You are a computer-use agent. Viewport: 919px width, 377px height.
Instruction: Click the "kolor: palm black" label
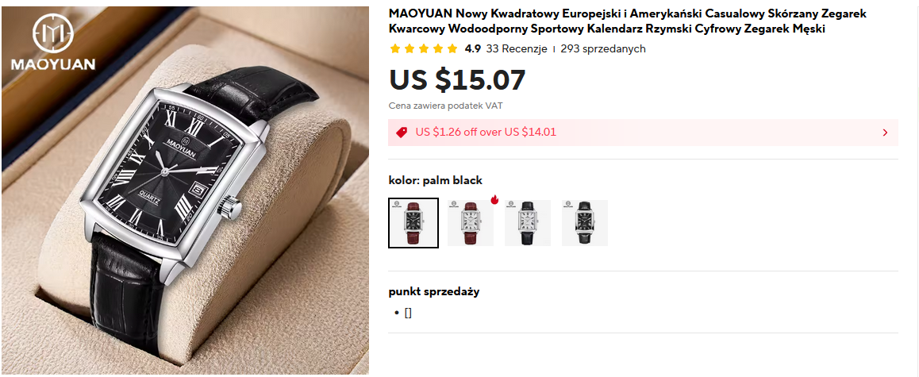pos(435,180)
